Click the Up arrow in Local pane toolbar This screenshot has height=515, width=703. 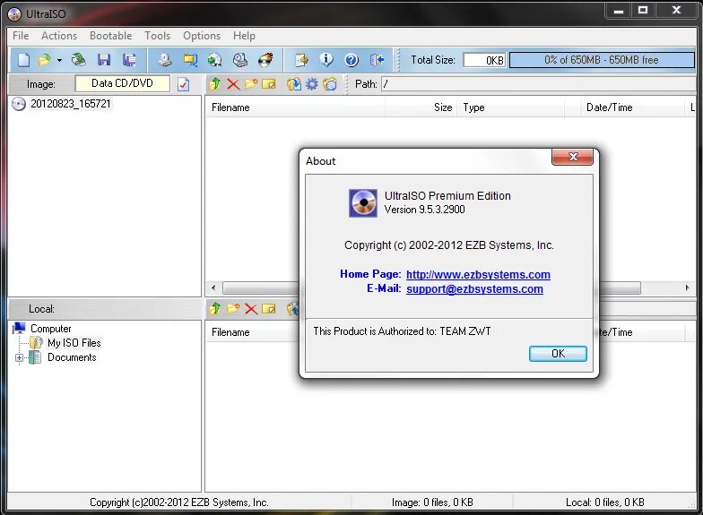(x=215, y=308)
